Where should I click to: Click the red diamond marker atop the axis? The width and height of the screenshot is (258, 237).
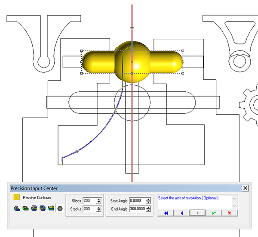pos(132,28)
